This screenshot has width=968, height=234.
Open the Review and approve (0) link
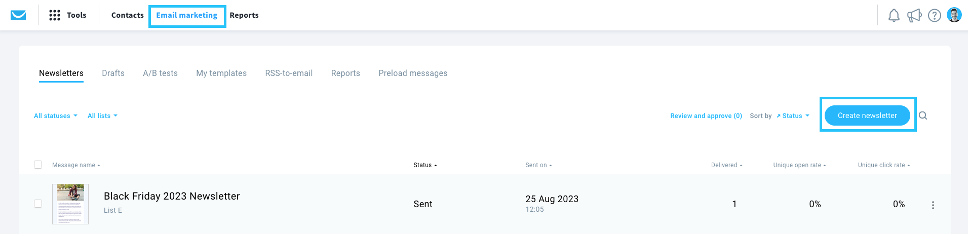click(706, 116)
